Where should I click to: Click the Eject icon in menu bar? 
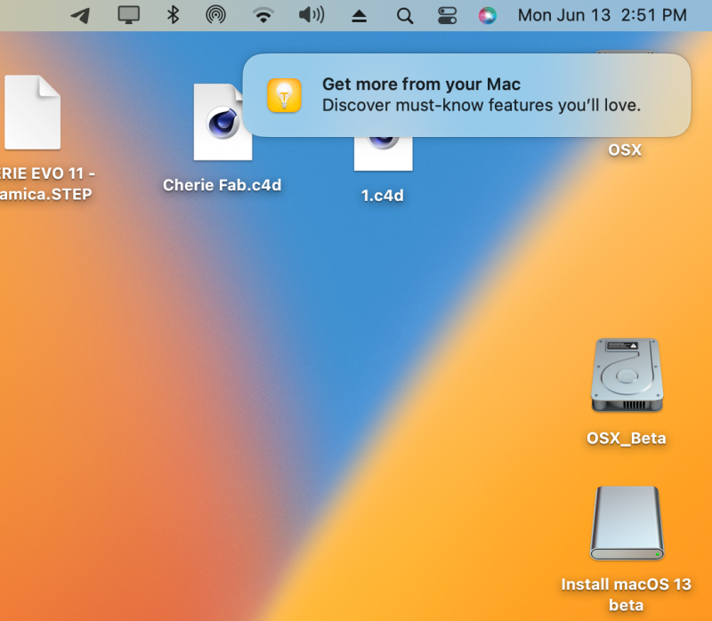[x=360, y=15]
